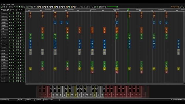Click 'Key: C4' in the status bar
This screenshot has width=185, height=104.
tap(20, 100)
